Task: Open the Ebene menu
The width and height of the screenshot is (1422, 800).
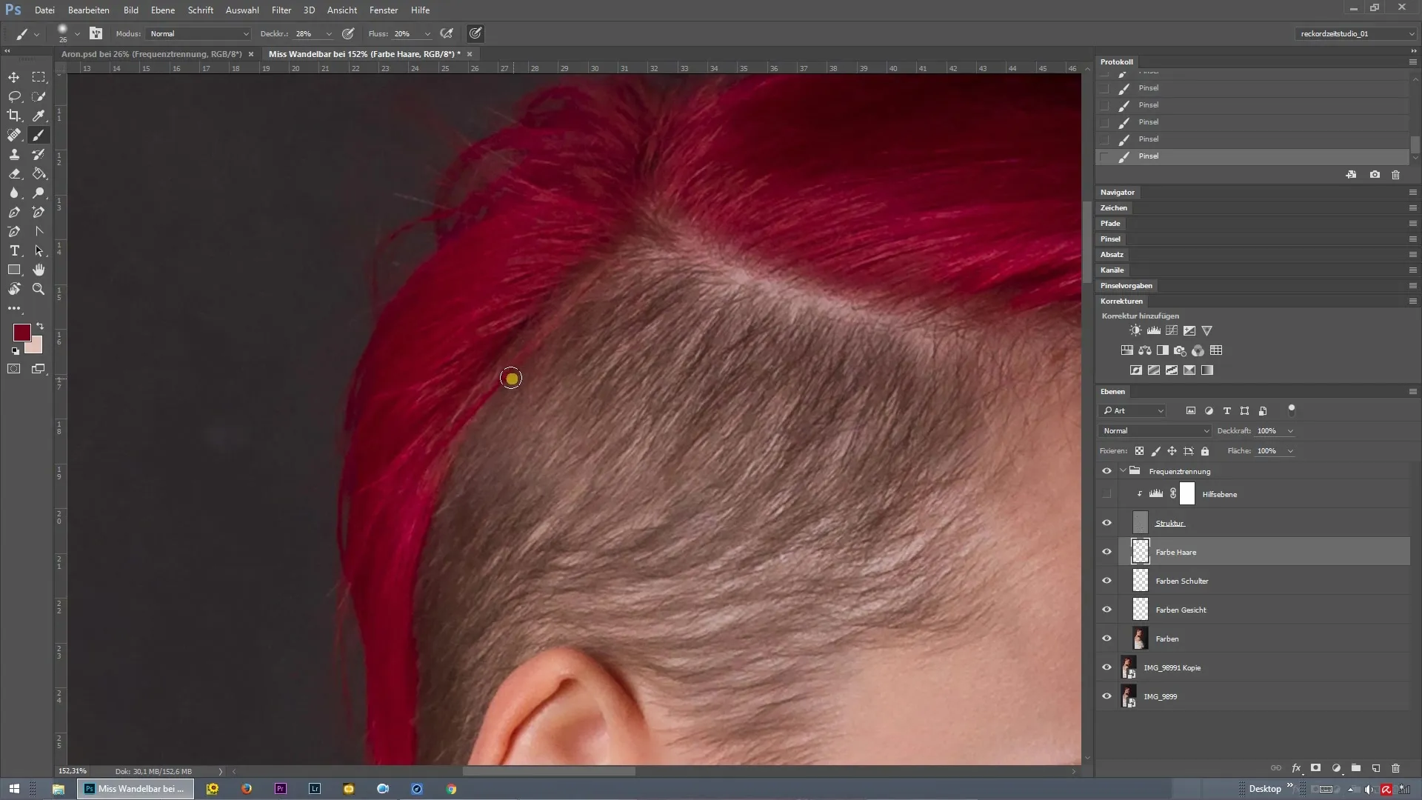Action: pyautogui.click(x=163, y=10)
